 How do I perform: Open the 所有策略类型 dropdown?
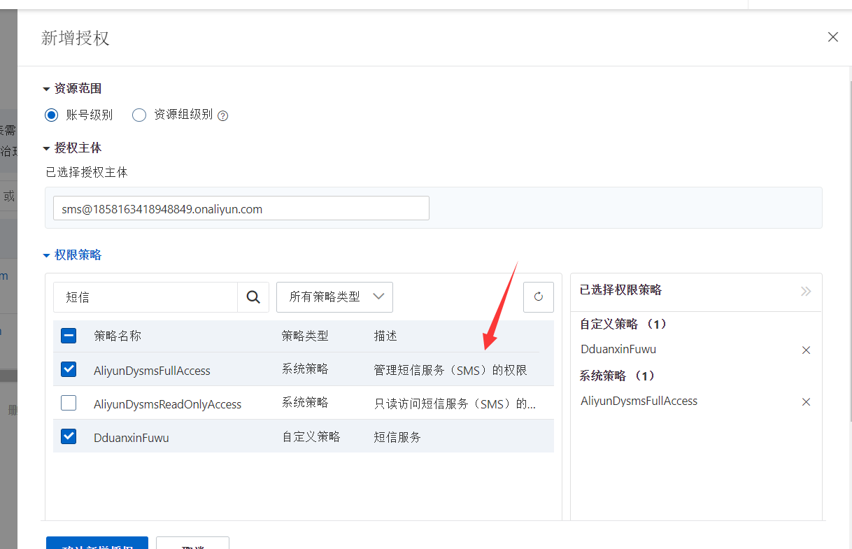[334, 297]
